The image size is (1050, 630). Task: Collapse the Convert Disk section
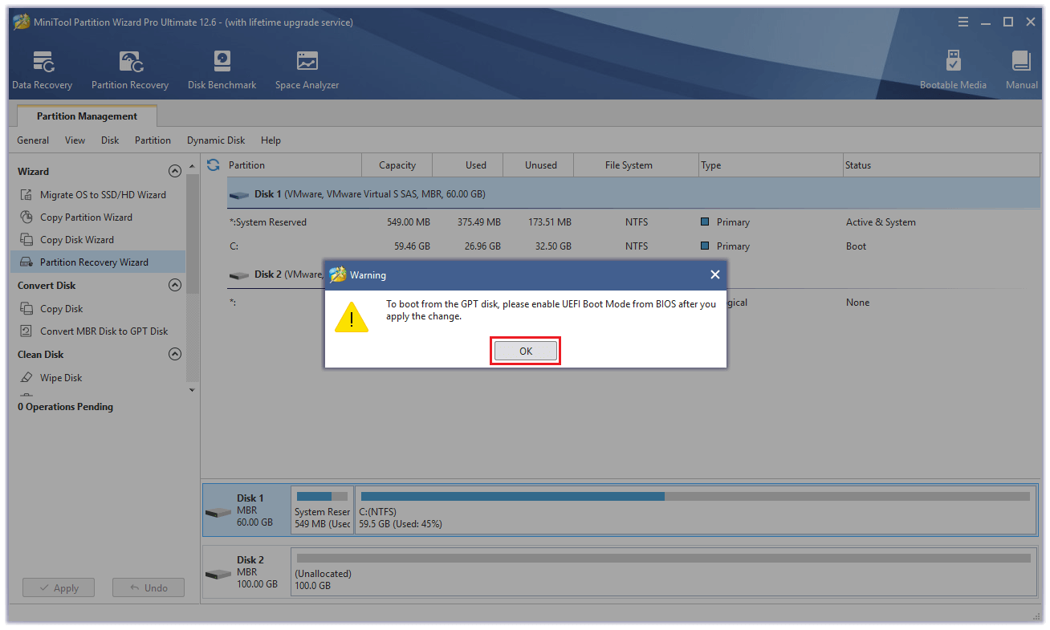point(175,285)
